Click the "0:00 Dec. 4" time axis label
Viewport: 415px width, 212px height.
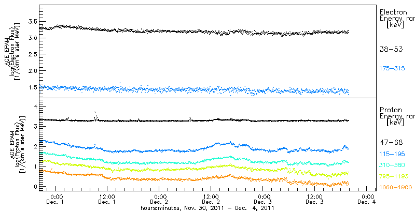[367, 200]
